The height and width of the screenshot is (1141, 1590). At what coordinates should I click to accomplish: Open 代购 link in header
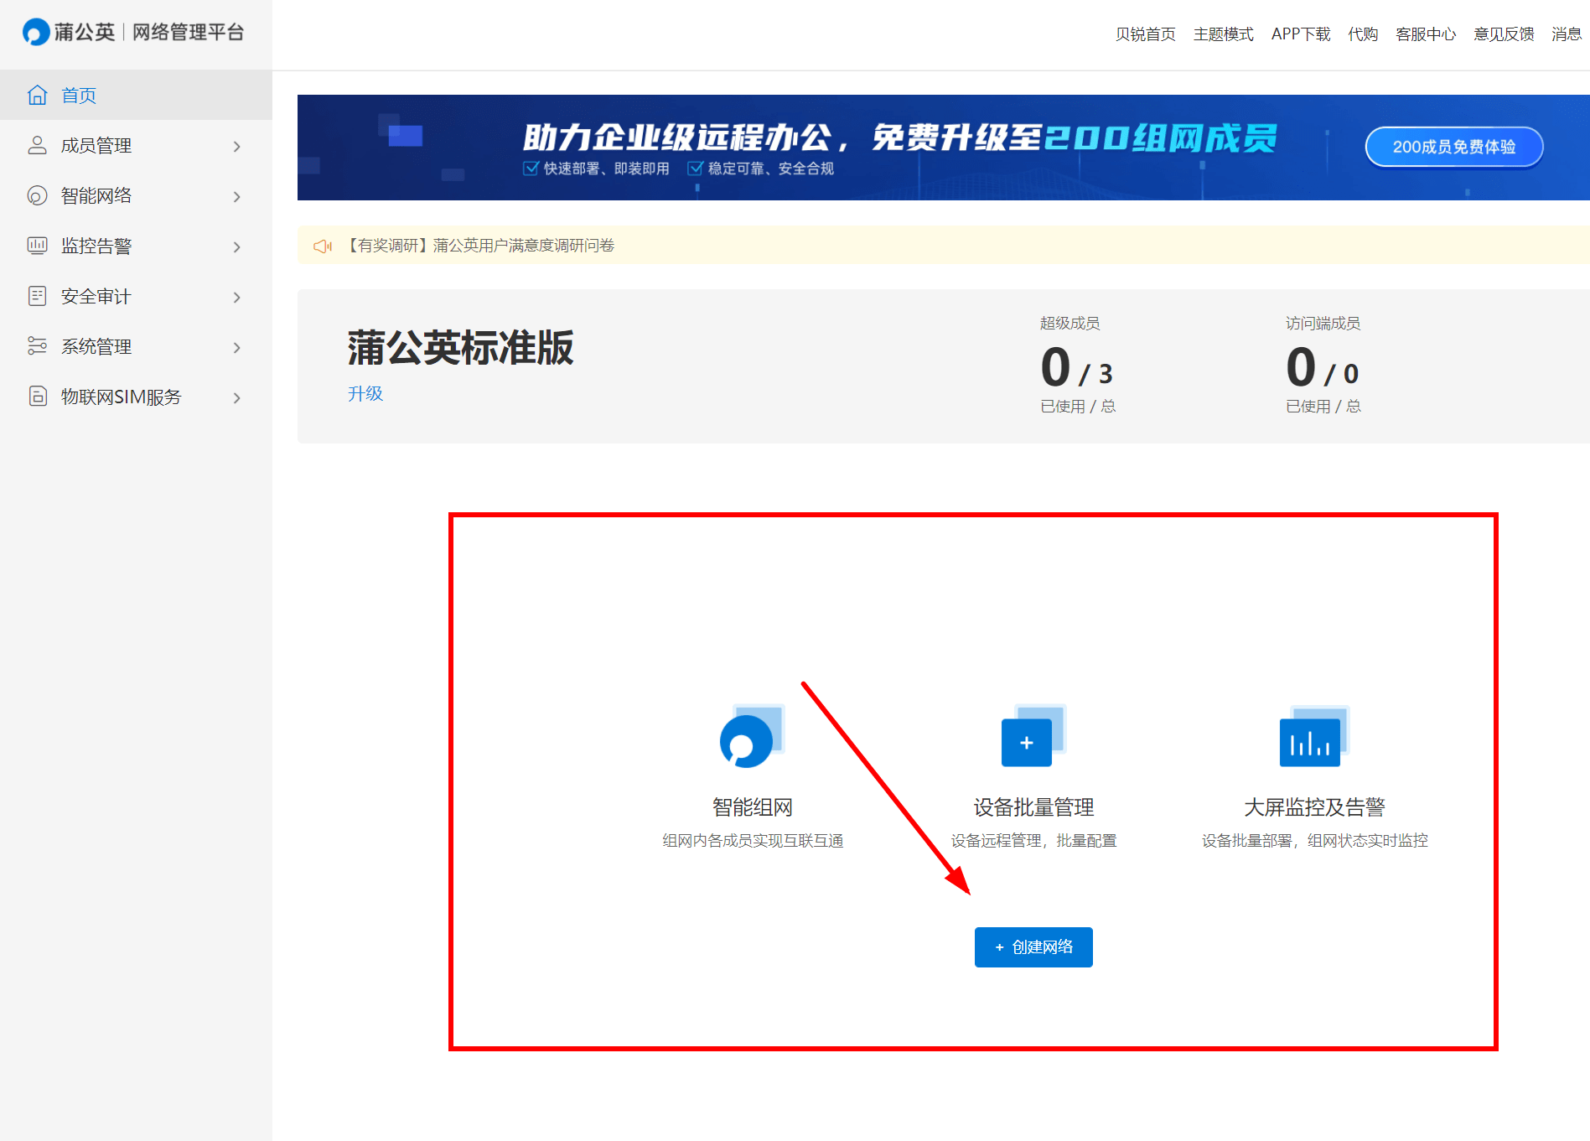[1363, 34]
